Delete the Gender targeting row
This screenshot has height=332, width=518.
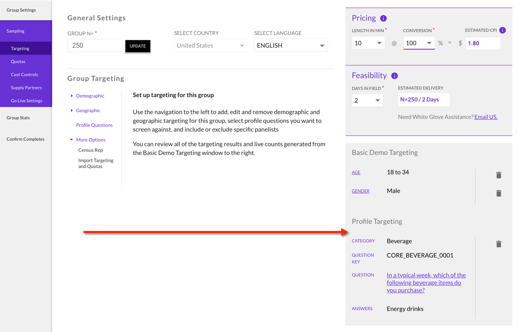[x=499, y=193]
